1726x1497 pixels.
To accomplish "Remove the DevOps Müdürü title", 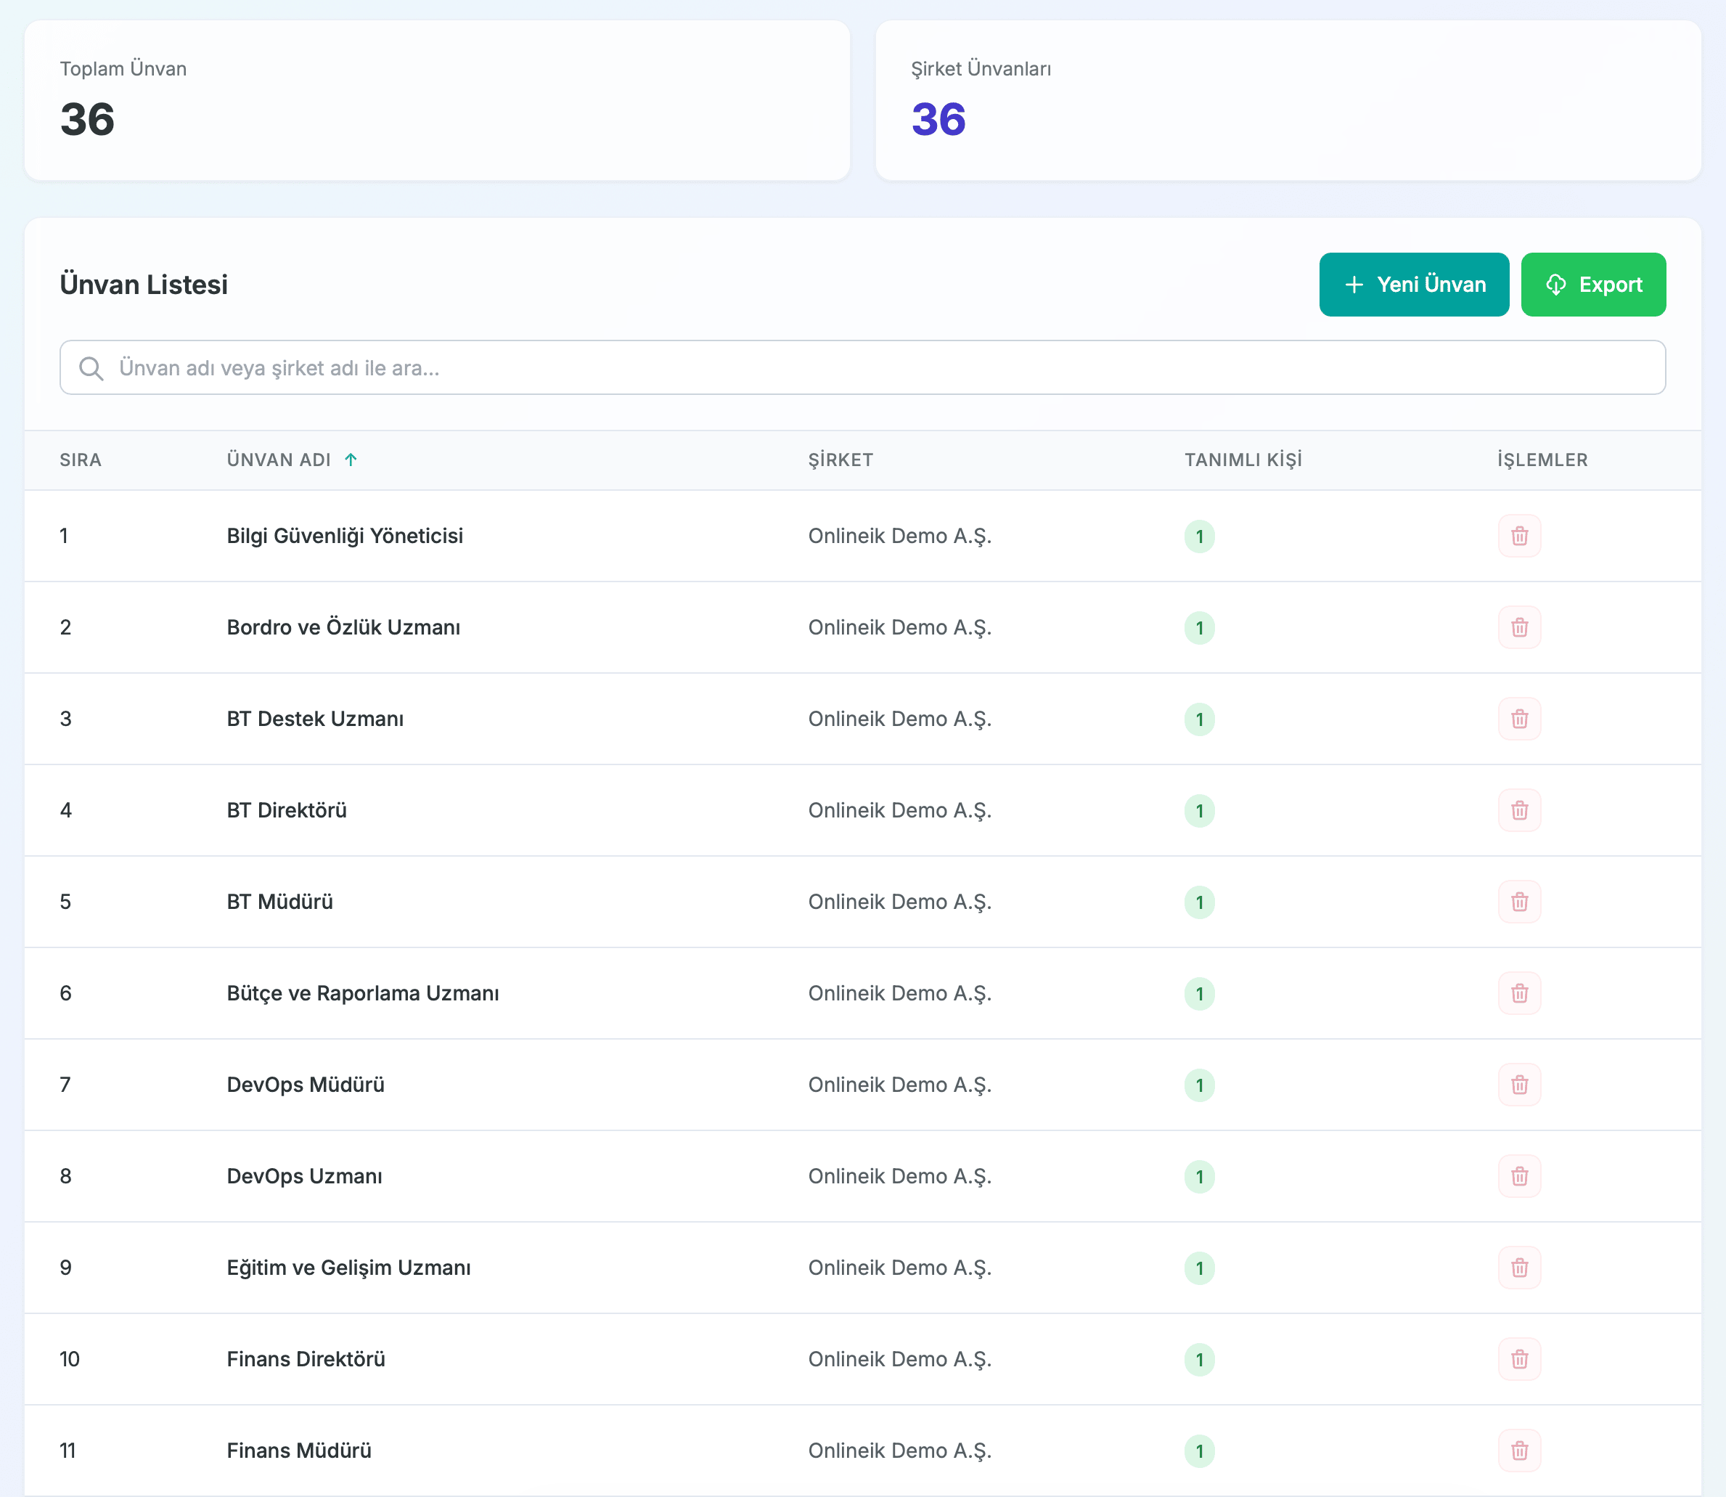I will [1519, 1085].
